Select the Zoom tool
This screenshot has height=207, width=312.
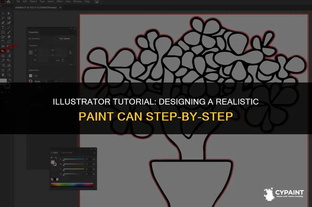click(9, 75)
